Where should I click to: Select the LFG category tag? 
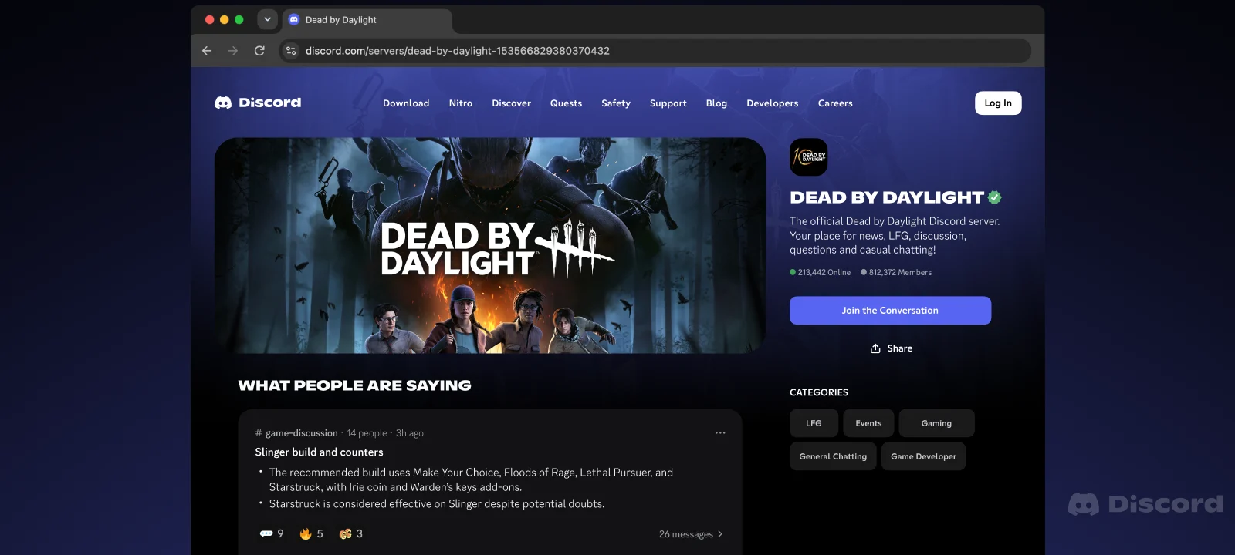(814, 423)
